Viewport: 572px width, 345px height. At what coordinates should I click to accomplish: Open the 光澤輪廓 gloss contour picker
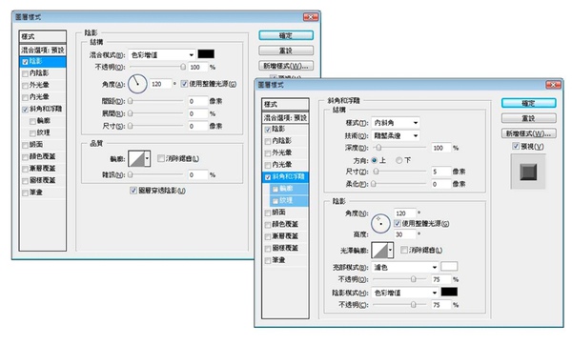[x=382, y=251]
